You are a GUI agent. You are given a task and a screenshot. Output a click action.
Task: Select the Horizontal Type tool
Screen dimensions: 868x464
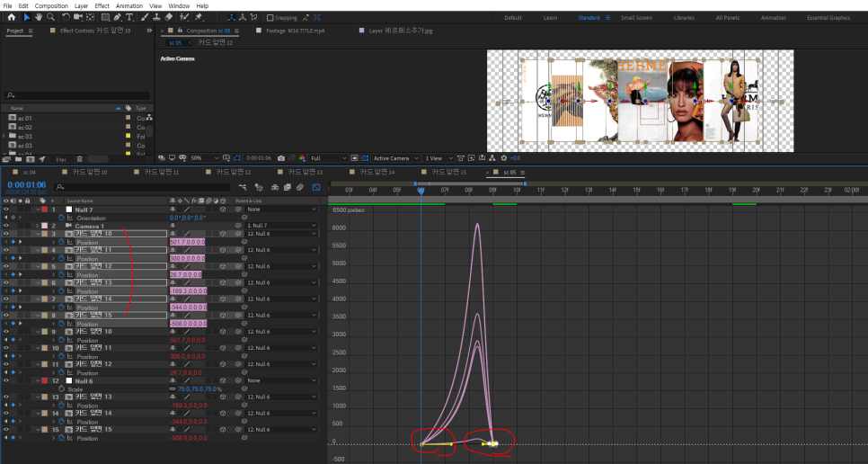[x=129, y=17]
